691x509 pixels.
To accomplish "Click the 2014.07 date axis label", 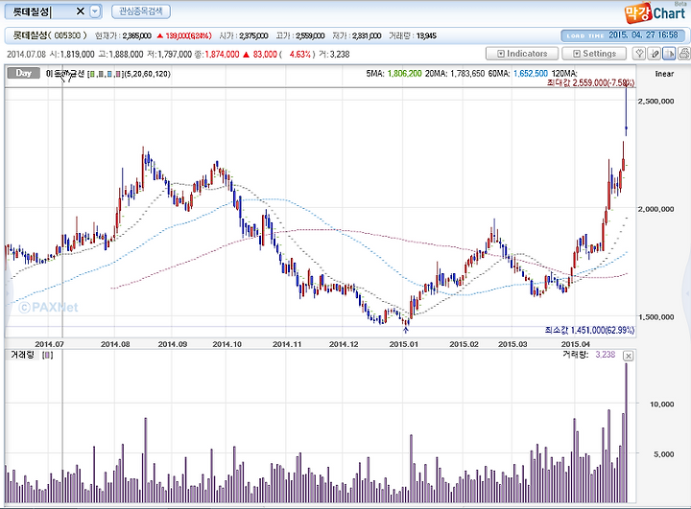I will [49, 344].
